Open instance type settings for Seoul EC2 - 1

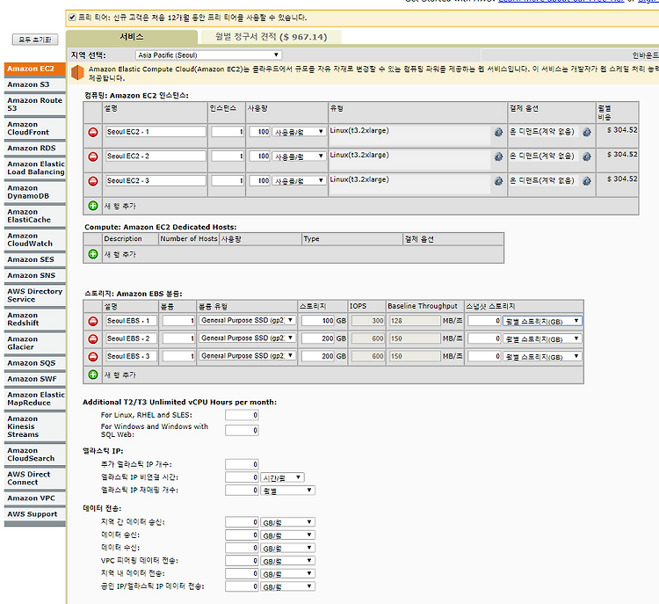(498, 132)
